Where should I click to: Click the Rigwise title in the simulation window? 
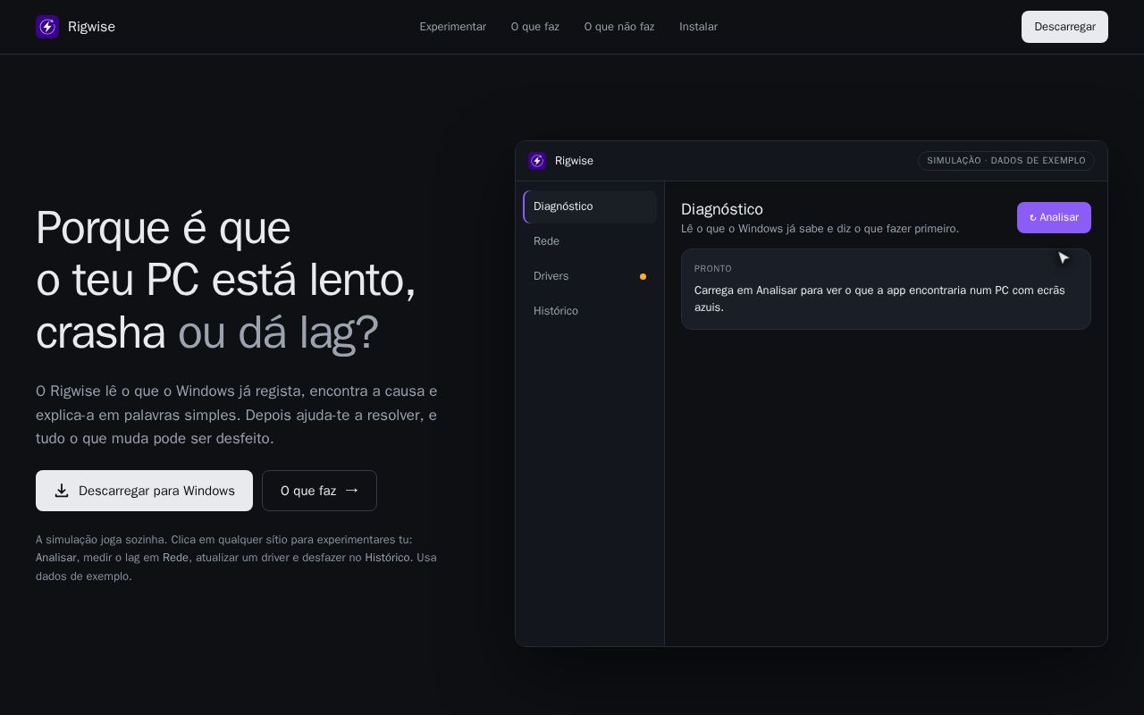click(x=574, y=161)
